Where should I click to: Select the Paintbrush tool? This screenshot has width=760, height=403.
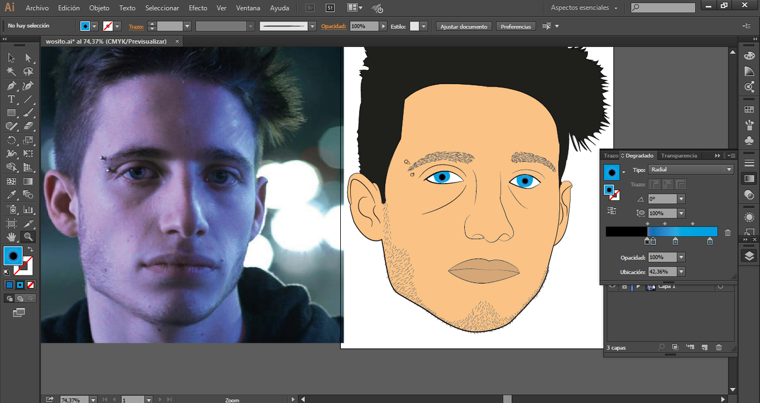click(x=28, y=113)
